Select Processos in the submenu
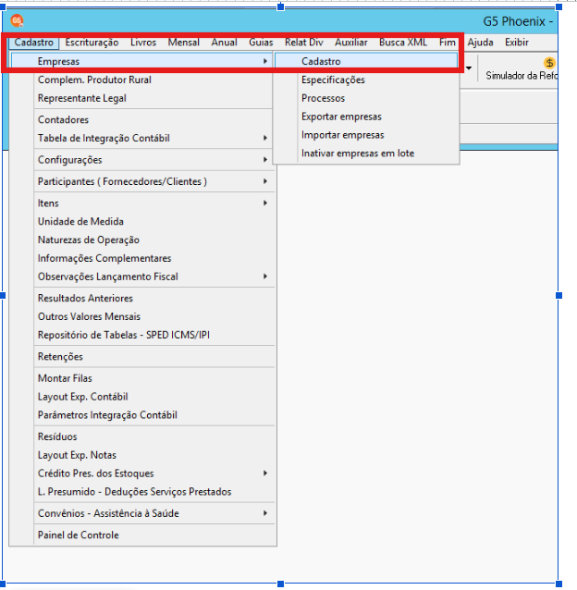The width and height of the screenshot is (577, 590). click(366, 98)
